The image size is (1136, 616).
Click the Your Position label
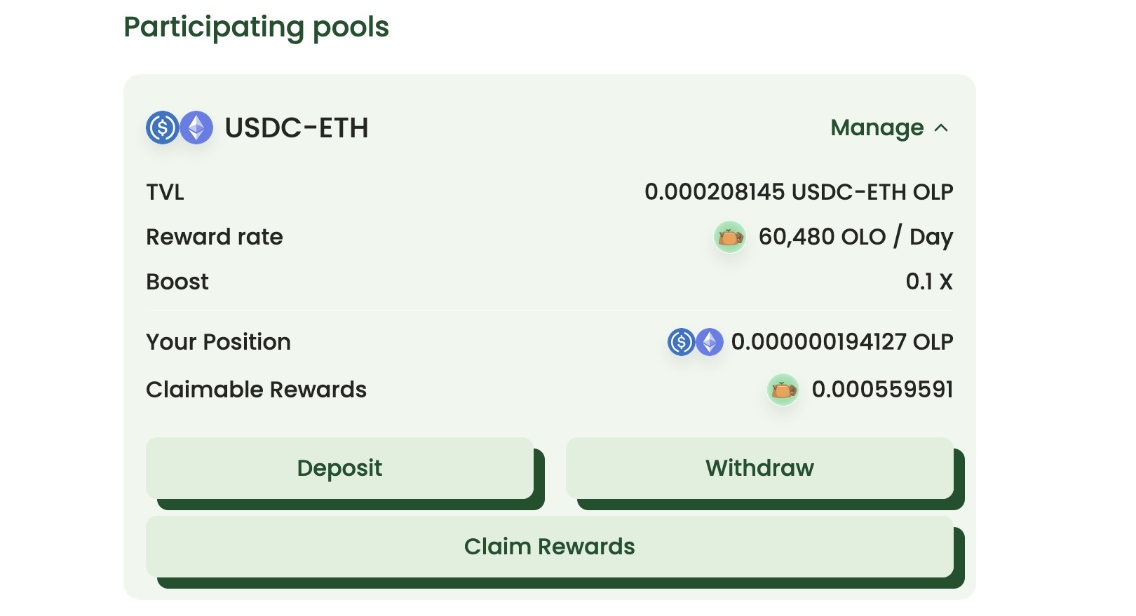[x=218, y=342]
